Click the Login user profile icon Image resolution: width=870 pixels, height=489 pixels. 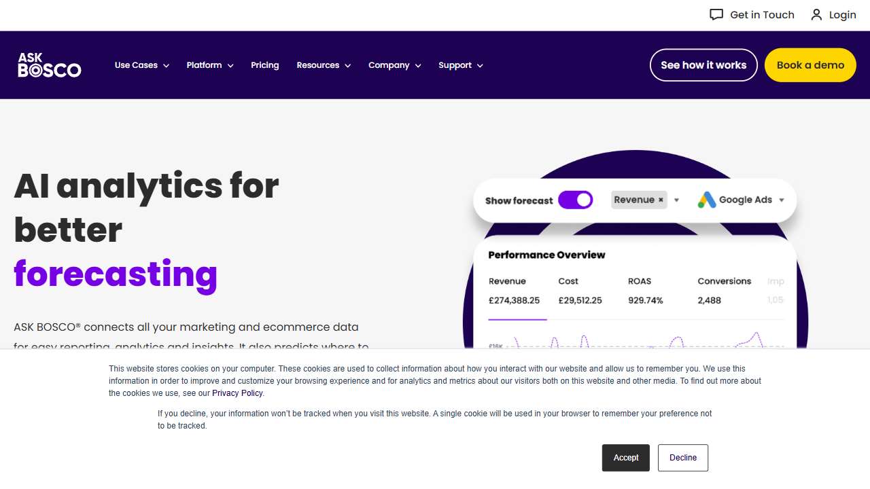pyautogui.click(x=816, y=15)
